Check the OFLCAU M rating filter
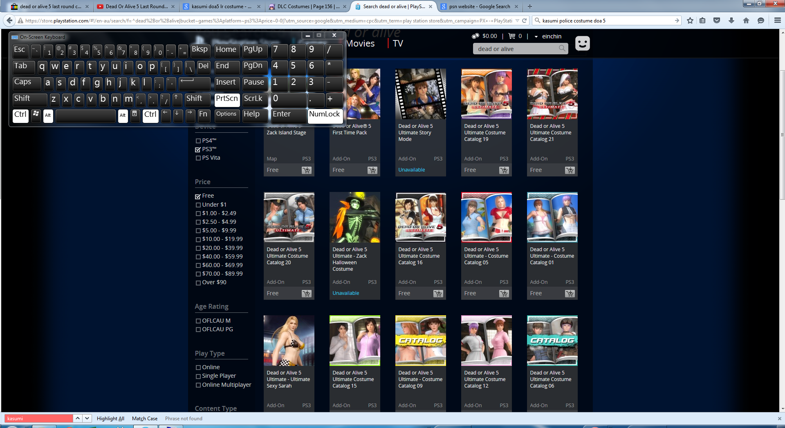 198,321
